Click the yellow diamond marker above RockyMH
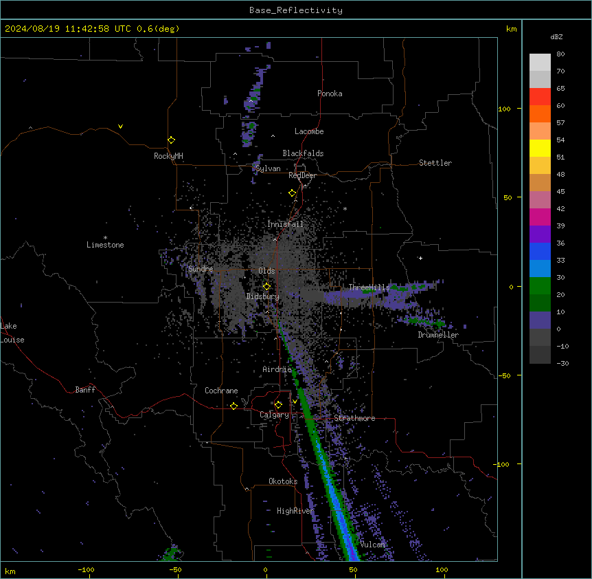Screen dimensions: 592x579 172,140
